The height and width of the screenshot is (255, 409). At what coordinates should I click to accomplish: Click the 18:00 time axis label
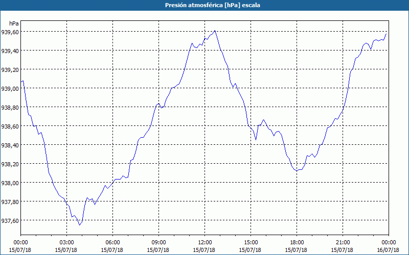(x=297, y=243)
